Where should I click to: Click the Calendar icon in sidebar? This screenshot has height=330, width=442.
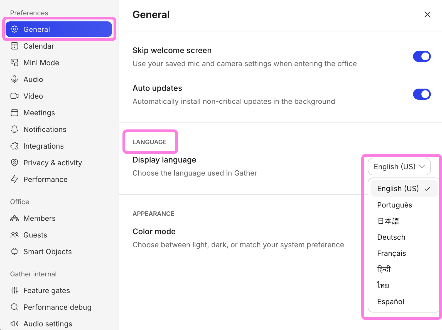(14, 46)
